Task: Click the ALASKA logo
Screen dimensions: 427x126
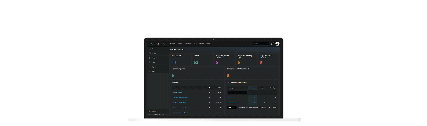Action: click(x=158, y=44)
